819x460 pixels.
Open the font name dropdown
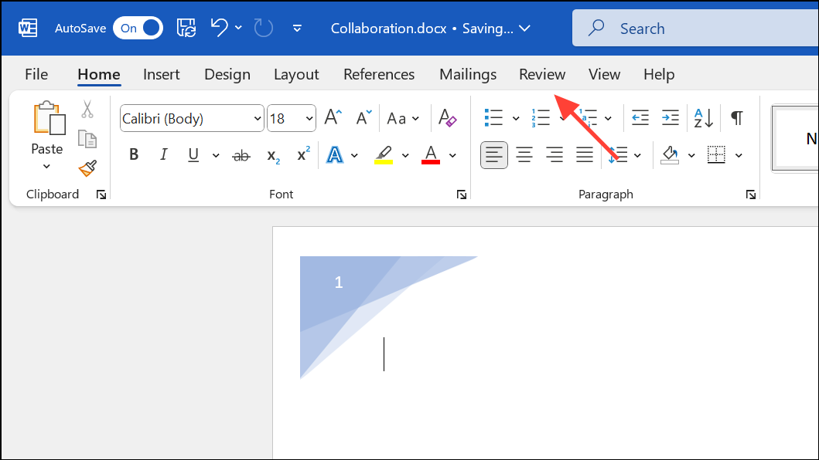coord(258,118)
